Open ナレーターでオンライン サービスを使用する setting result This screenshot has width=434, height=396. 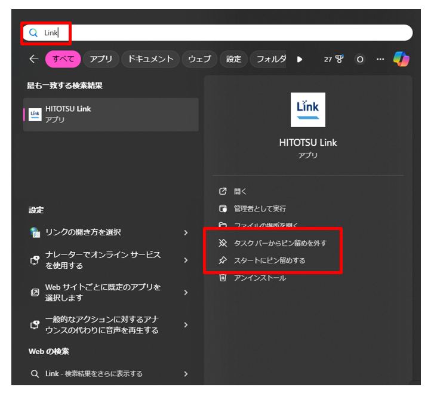click(x=110, y=260)
